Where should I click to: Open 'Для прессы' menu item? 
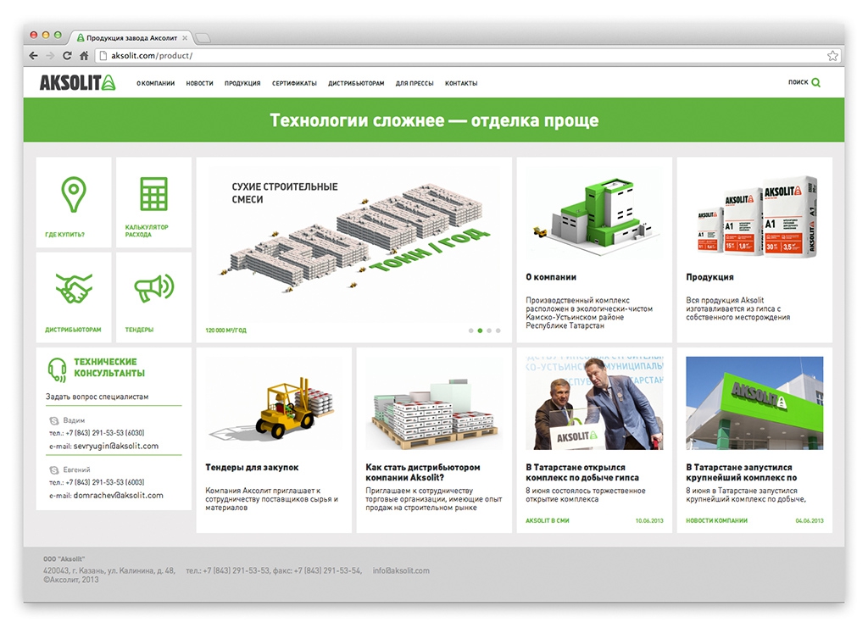[x=415, y=84]
